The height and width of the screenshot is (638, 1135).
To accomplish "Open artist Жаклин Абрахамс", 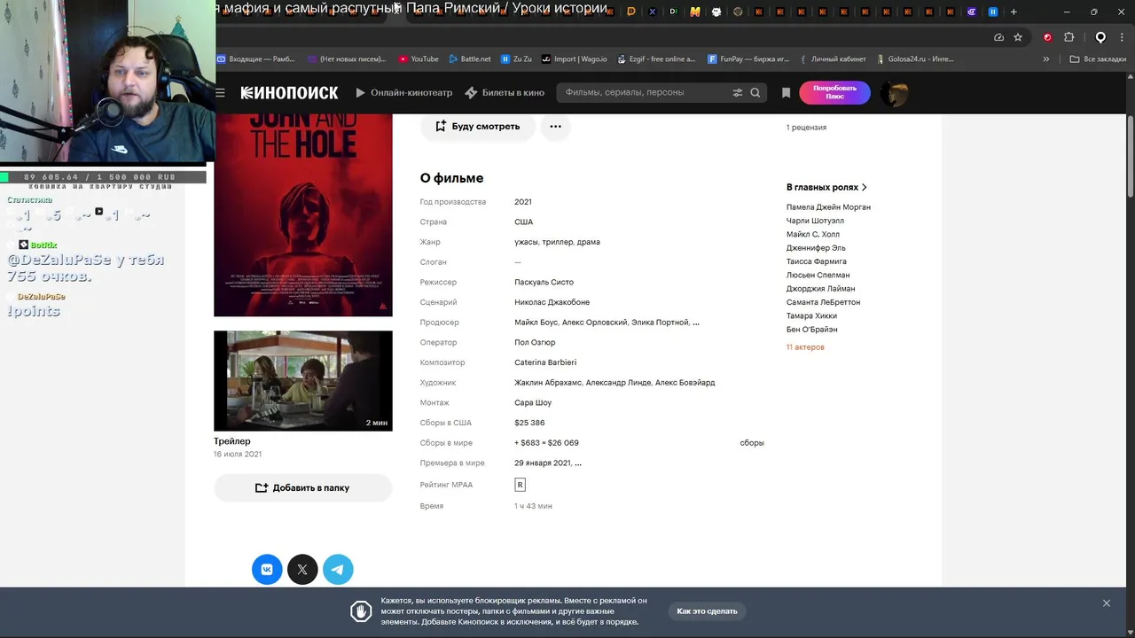I will [548, 383].
